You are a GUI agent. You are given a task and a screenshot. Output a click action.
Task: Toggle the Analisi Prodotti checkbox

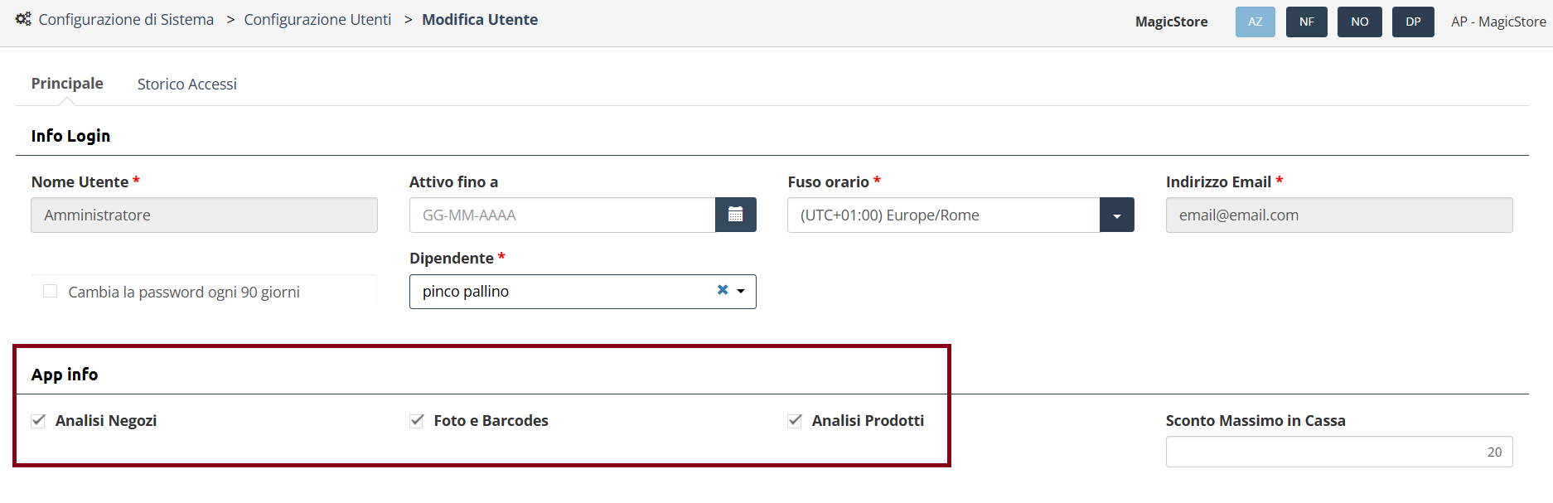click(x=795, y=420)
